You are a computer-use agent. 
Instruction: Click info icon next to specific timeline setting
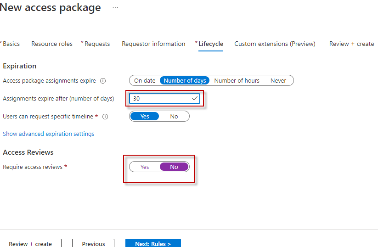[105, 117]
